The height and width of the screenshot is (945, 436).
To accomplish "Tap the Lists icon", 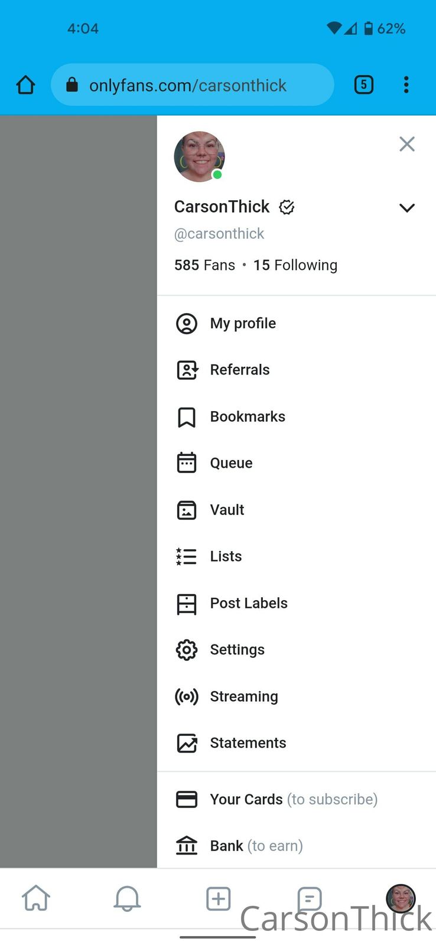I will (x=187, y=556).
